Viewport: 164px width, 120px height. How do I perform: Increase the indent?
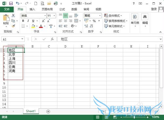[x=66, y=26]
